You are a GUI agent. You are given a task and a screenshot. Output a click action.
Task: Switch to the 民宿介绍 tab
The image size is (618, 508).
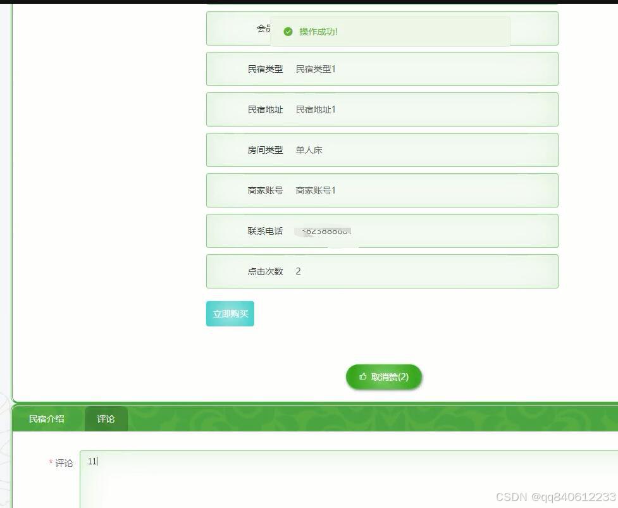pos(46,418)
